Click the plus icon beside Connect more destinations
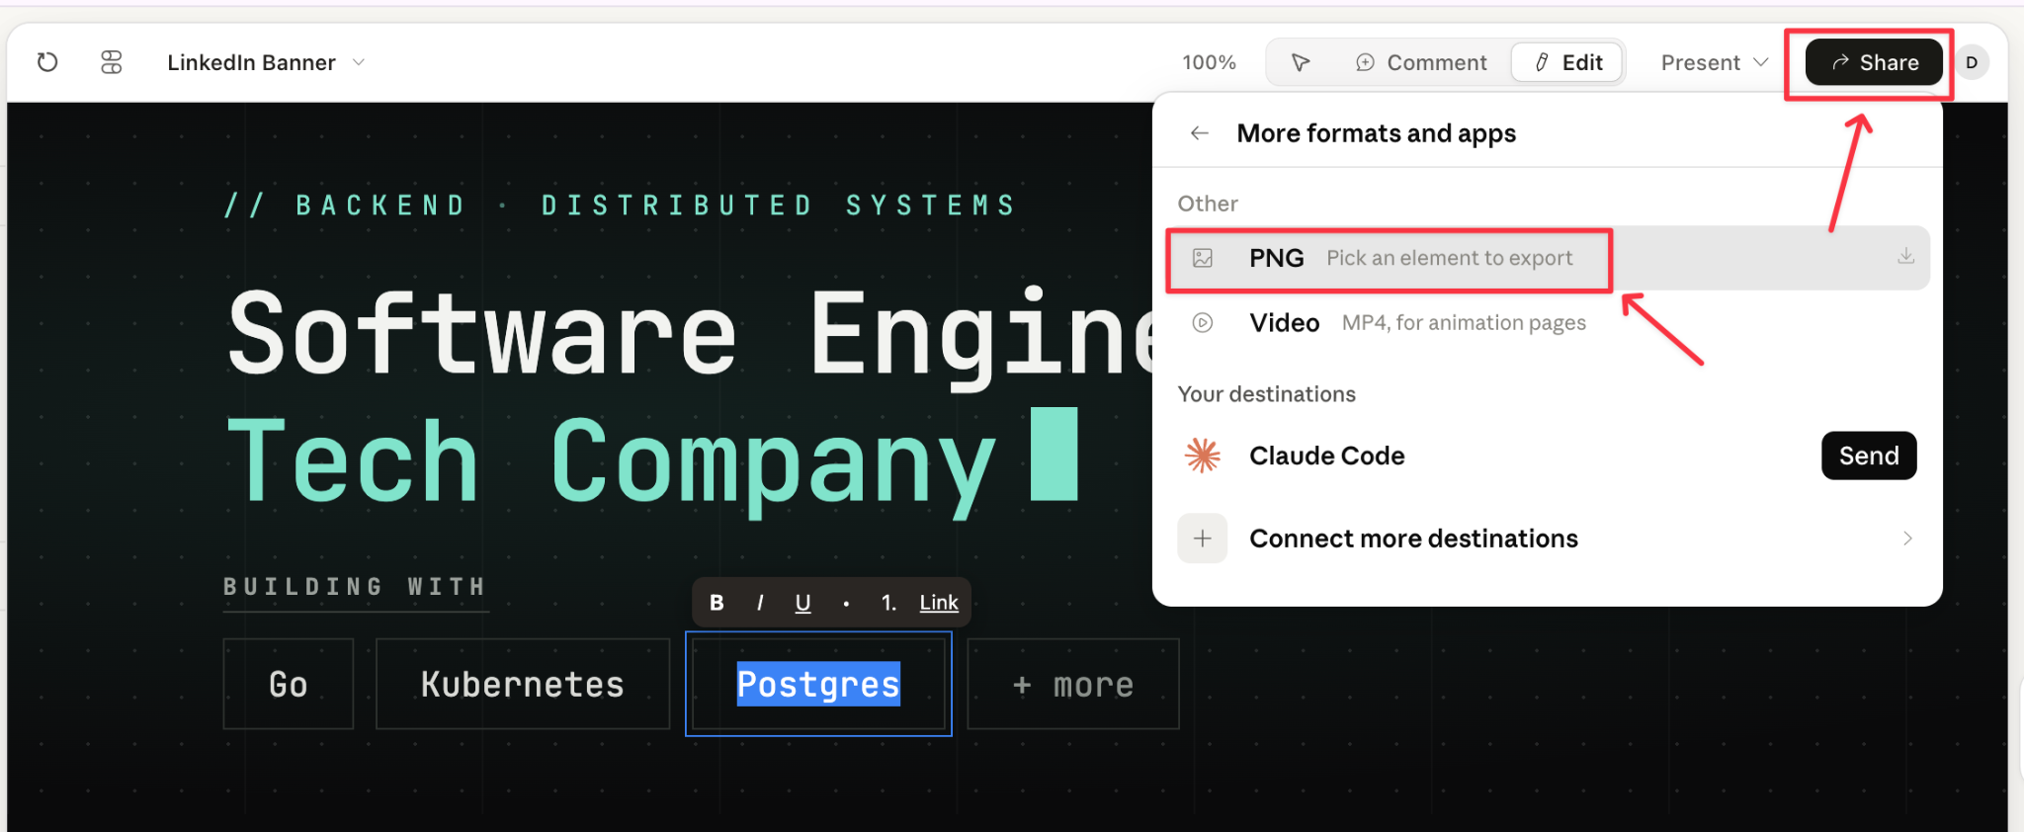2024x832 pixels. point(1203,539)
